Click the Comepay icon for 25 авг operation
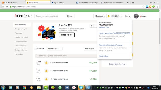161x90 pixels. tap(46, 63)
